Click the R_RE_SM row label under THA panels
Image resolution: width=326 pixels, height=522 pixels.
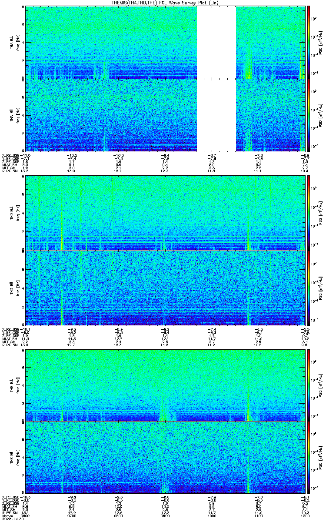(x=9, y=171)
